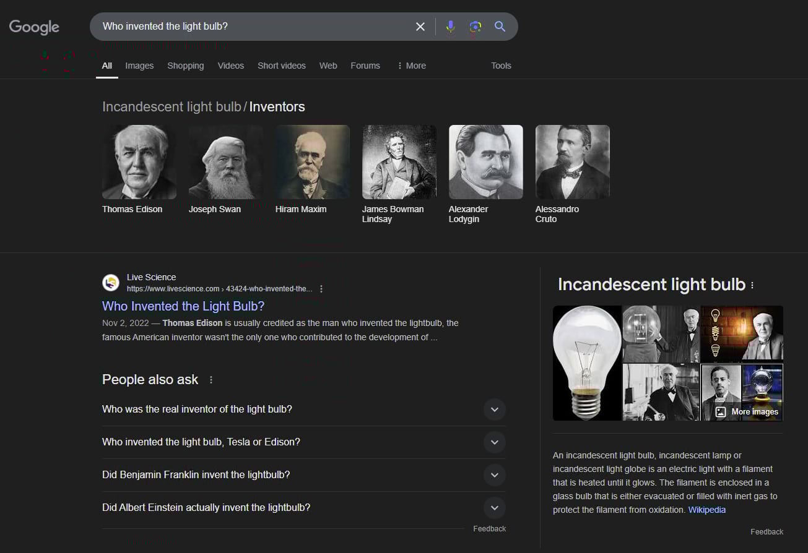Open the Shopping results tab
This screenshot has width=808, height=553.
pos(185,66)
